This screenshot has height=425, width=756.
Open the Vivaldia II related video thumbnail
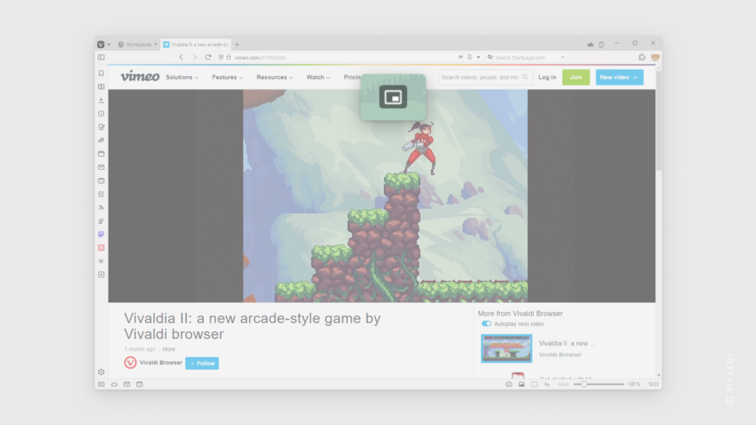tap(506, 348)
